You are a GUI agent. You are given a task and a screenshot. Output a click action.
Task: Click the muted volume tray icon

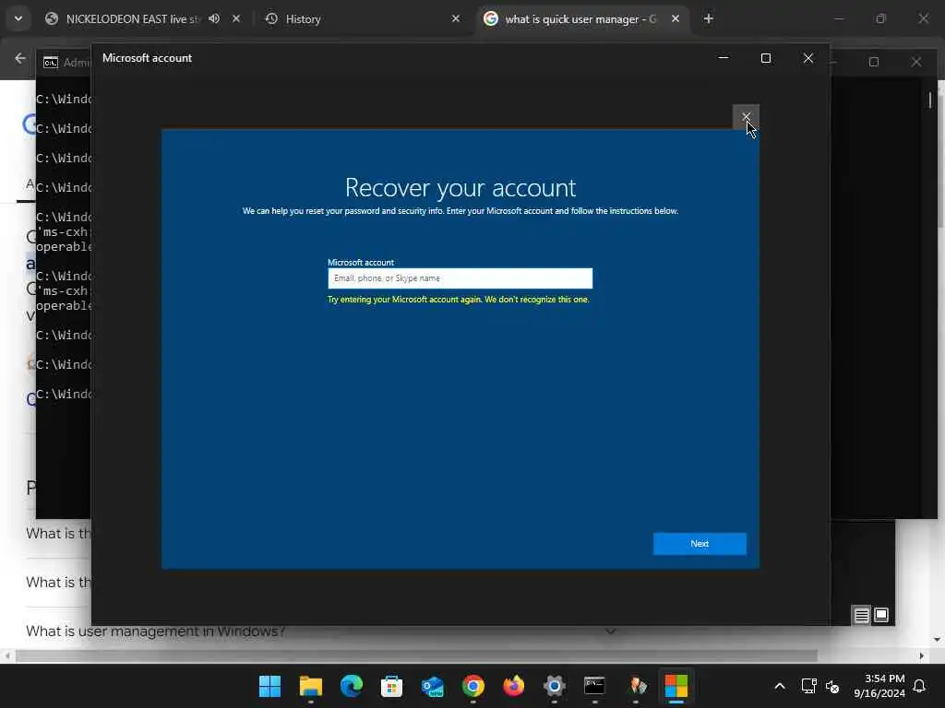click(832, 686)
